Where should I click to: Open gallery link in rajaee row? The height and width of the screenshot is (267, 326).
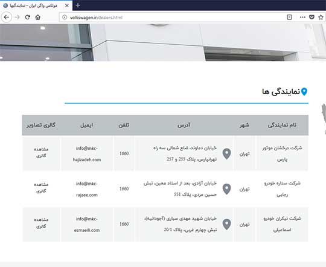click(41, 187)
